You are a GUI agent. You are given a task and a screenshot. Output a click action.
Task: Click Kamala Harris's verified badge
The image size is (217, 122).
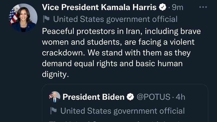coord(162,8)
